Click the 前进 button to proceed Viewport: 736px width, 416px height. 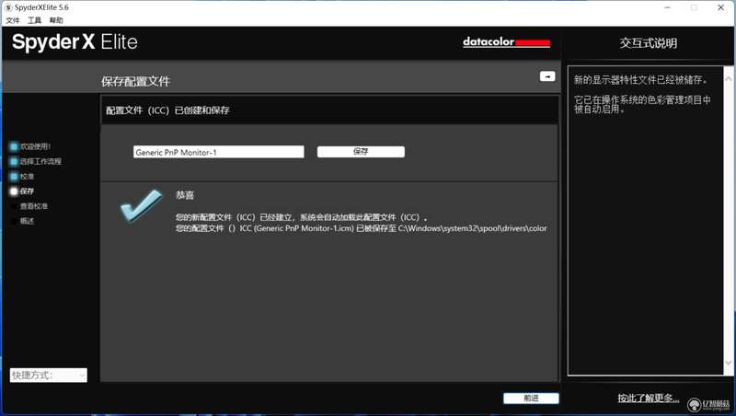coord(531,399)
